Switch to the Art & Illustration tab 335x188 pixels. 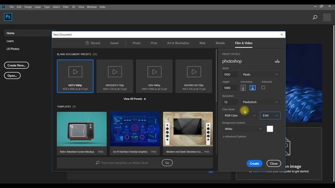[178, 43]
